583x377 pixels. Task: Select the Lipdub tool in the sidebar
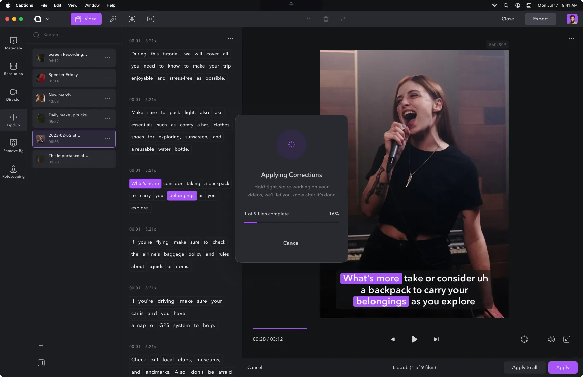click(13, 120)
